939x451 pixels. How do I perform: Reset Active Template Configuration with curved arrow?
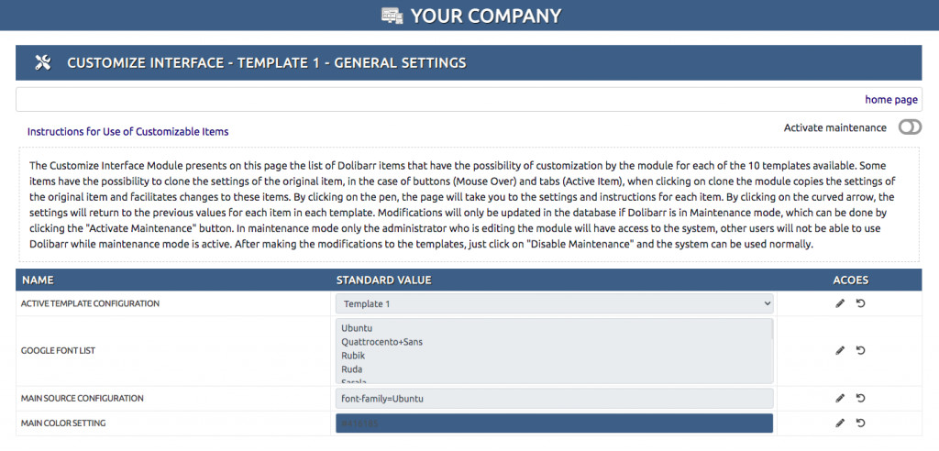pyautogui.click(x=860, y=303)
